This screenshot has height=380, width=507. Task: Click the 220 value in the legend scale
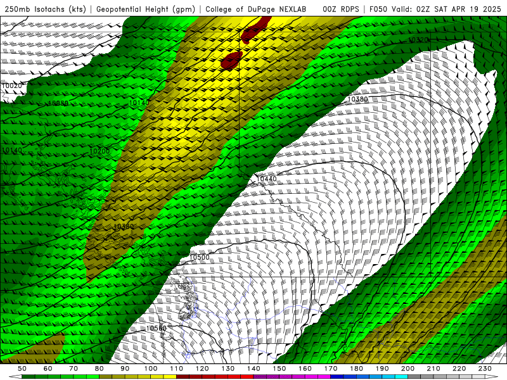tap(459, 369)
